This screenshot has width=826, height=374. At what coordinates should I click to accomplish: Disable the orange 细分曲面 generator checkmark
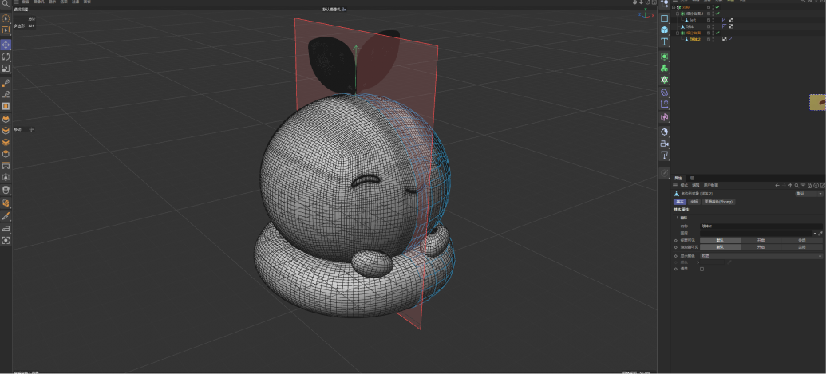point(717,33)
